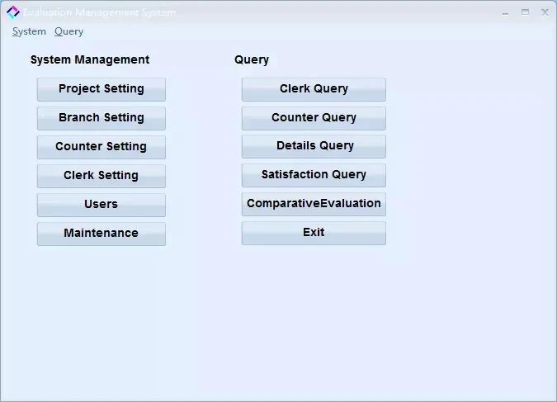The width and height of the screenshot is (557, 402).
Task: Select the Clerk Setting button
Action: point(101,176)
